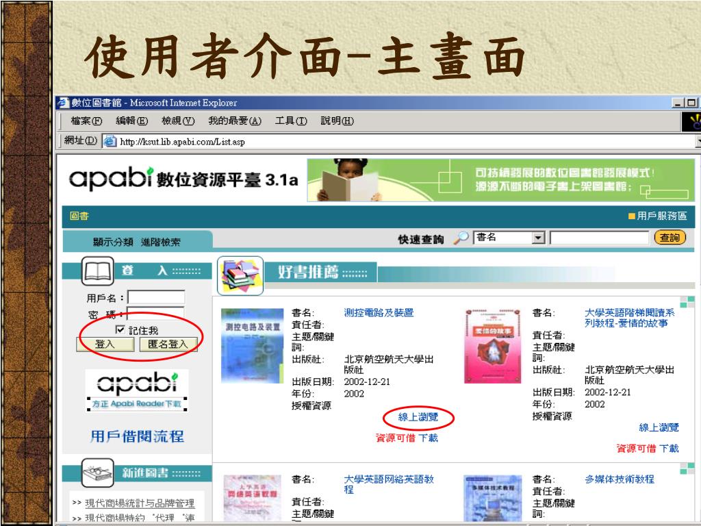The width and height of the screenshot is (701, 526).
Task: Open the 工具(T) menu
Action: [x=290, y=121]
